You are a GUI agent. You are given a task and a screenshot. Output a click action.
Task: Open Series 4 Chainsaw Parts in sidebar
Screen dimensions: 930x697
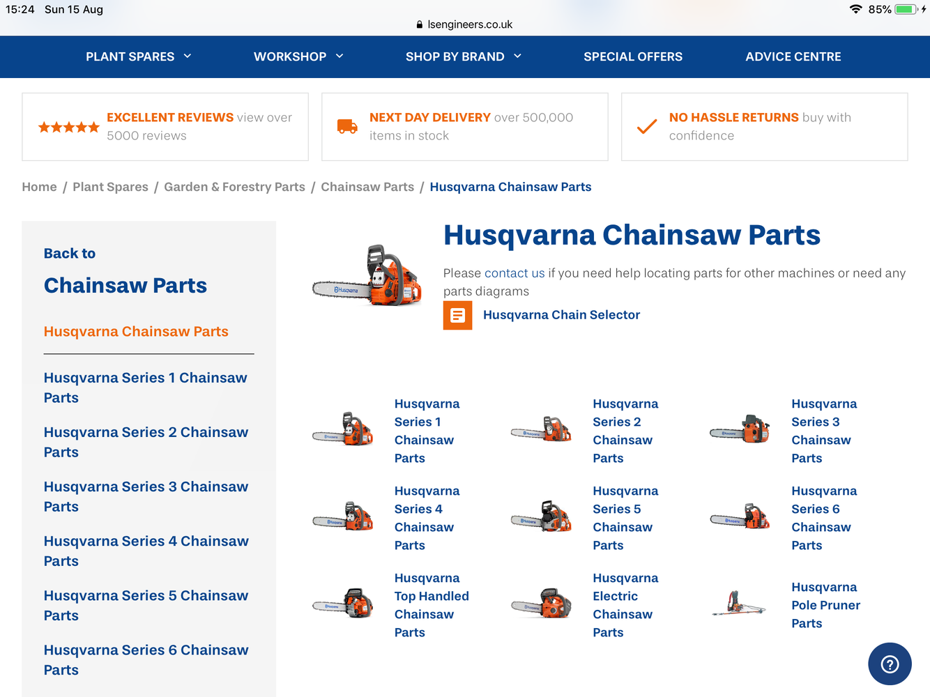(x=146, y=551)
